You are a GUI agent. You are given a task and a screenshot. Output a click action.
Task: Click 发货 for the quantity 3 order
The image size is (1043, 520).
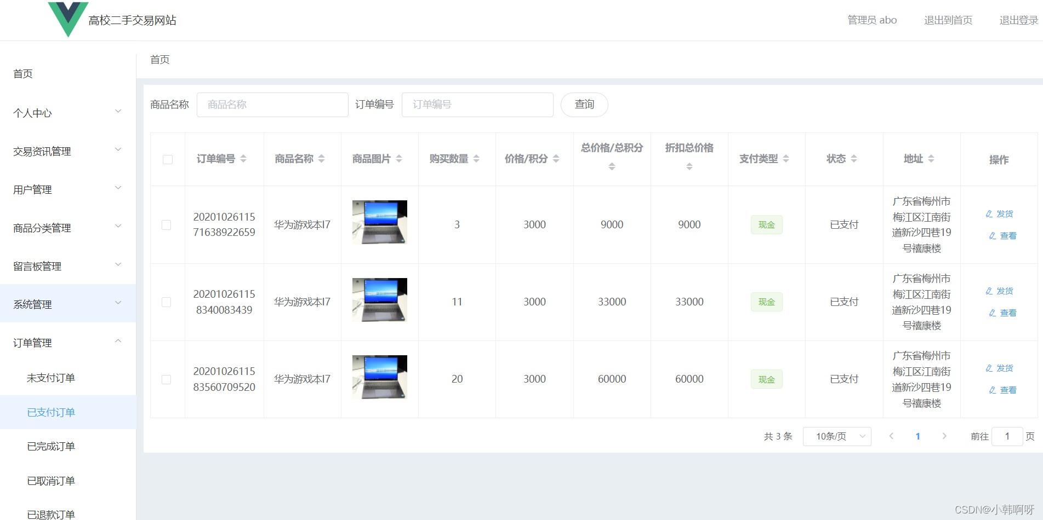point(999,214)
